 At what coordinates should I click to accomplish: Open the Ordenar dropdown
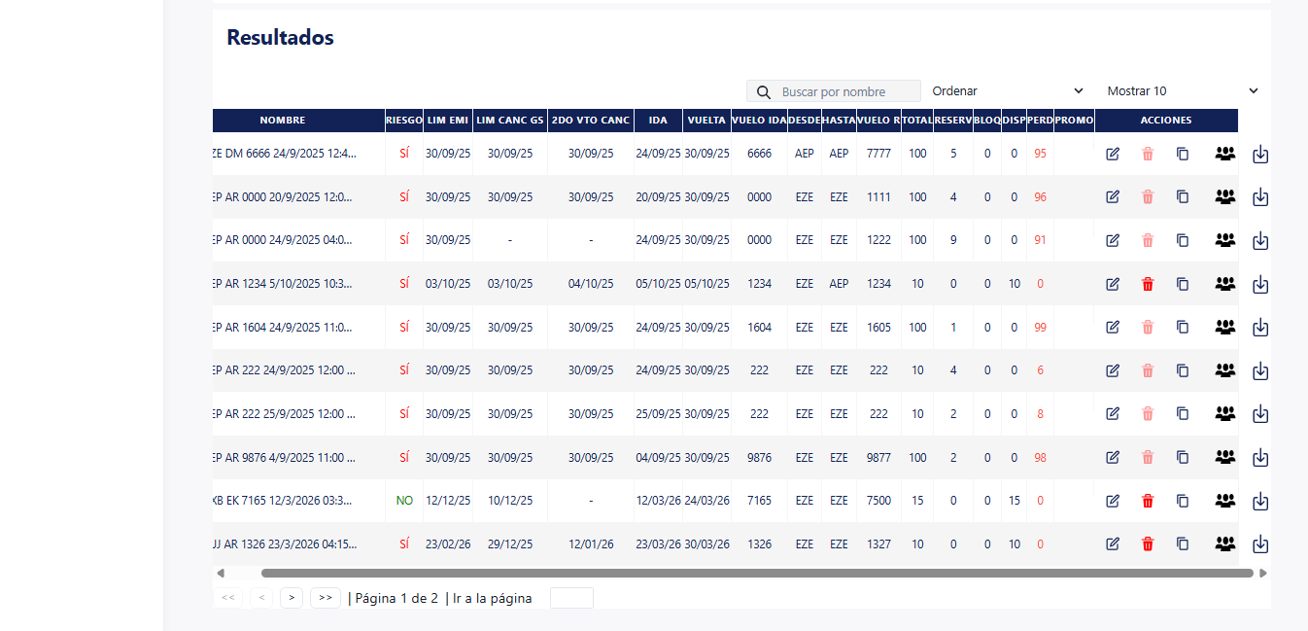tap(1007, 90)
